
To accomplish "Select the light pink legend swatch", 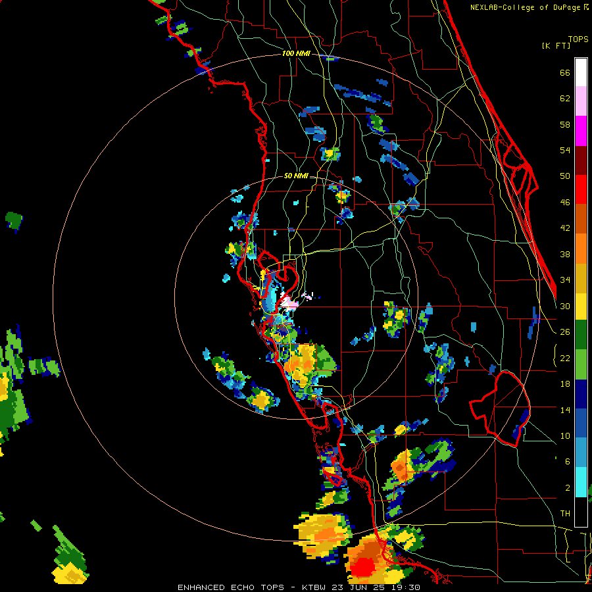I will coord(581,101).
